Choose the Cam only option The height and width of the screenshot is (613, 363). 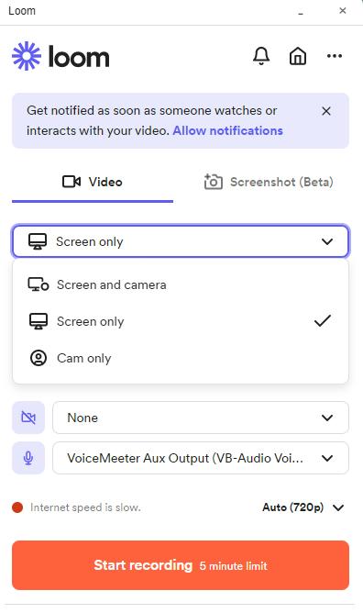coord(181,358)
